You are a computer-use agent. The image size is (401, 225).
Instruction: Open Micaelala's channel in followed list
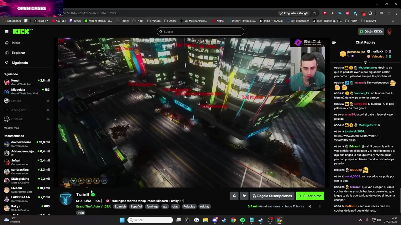pos(27,91)
